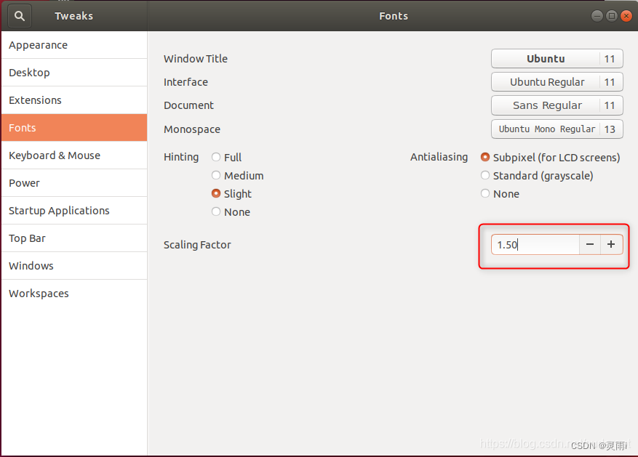Click the Antialiasing label
The width and height of the screenshot is (638, 457).
point(439,157)
